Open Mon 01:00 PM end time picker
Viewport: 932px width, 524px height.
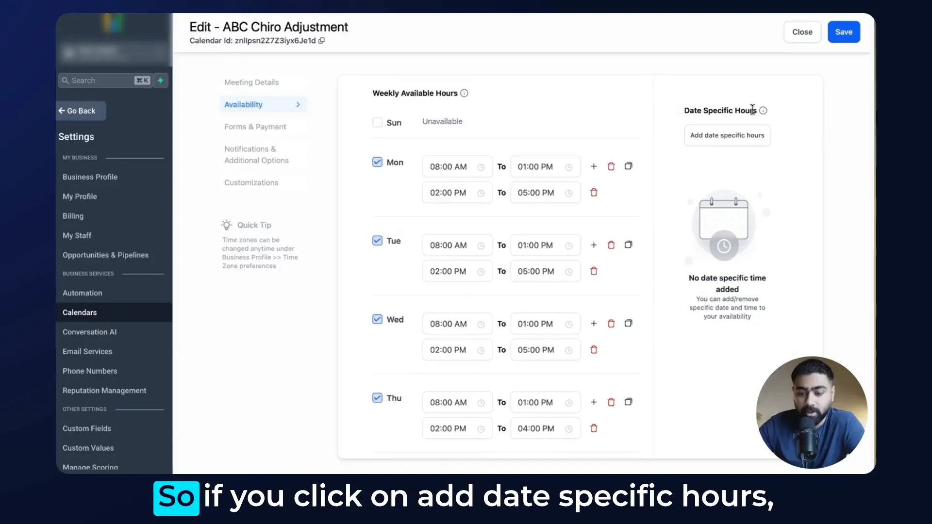click(x=545, y=167)
